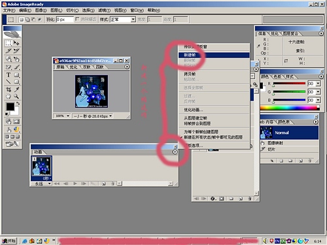This screenshot has height=245, width=327.
Task: Select the Hand tool
Action: (x=9, y=96)
